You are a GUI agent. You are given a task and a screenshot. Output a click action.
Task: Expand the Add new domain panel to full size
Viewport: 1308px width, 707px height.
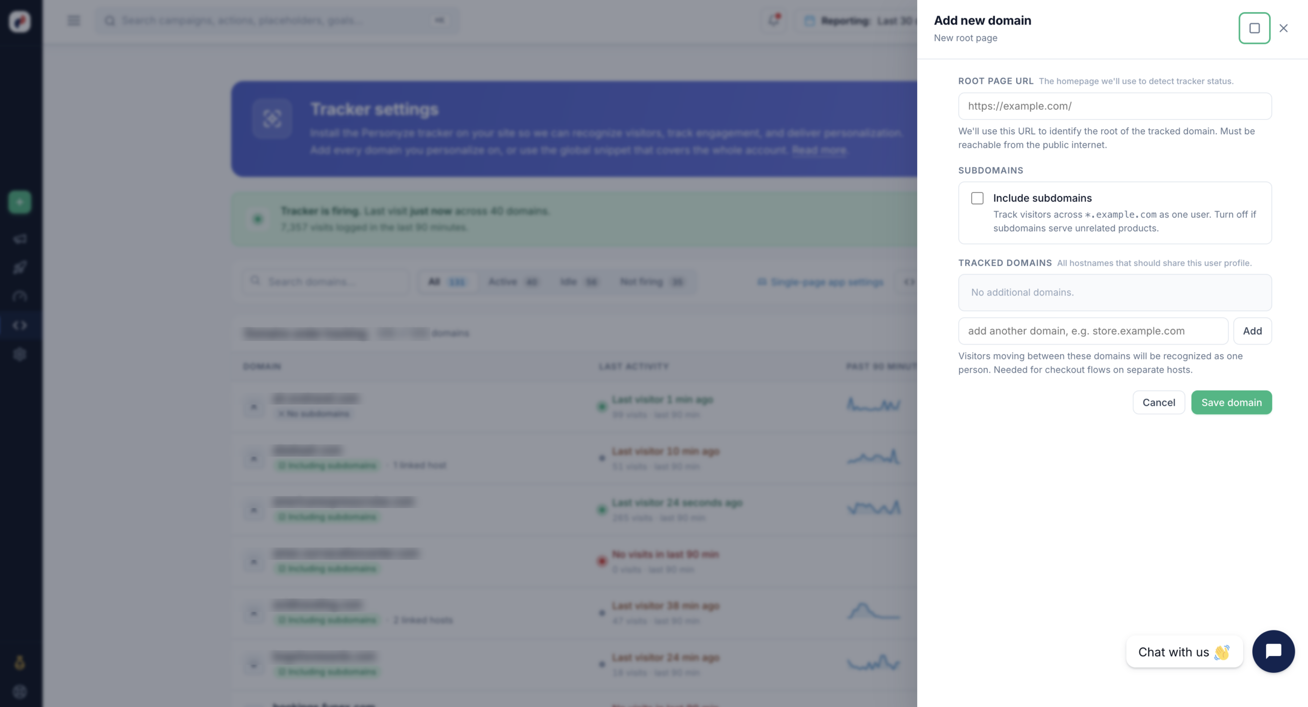tap(1254, 28)
